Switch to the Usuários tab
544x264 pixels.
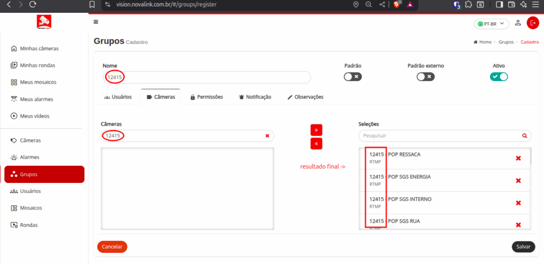(117, 97)
